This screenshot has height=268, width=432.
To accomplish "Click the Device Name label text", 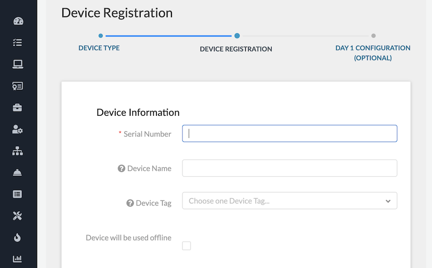I will coord(149,169).
